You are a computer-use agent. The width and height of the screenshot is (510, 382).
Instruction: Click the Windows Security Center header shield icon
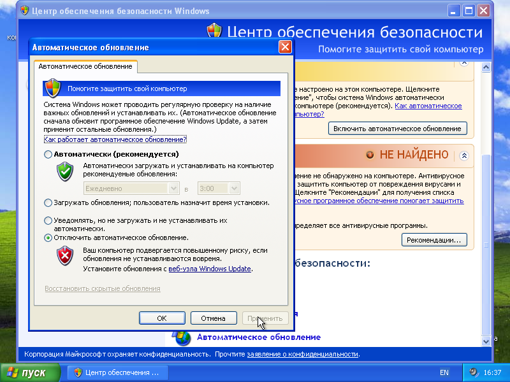[214, 31]
